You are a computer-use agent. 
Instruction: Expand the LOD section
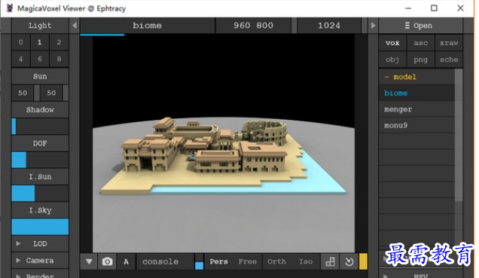pyautogui.click(x=40, y=243)
